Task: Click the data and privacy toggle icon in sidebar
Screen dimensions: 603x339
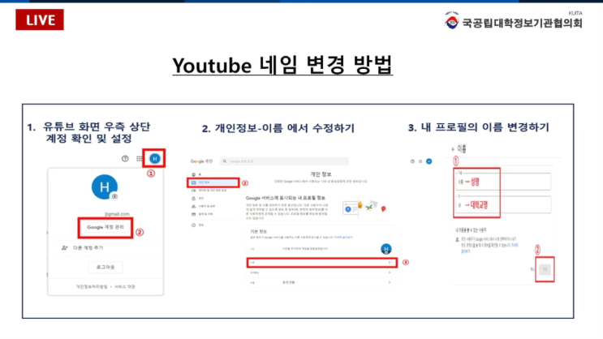Action: point(194,191)
